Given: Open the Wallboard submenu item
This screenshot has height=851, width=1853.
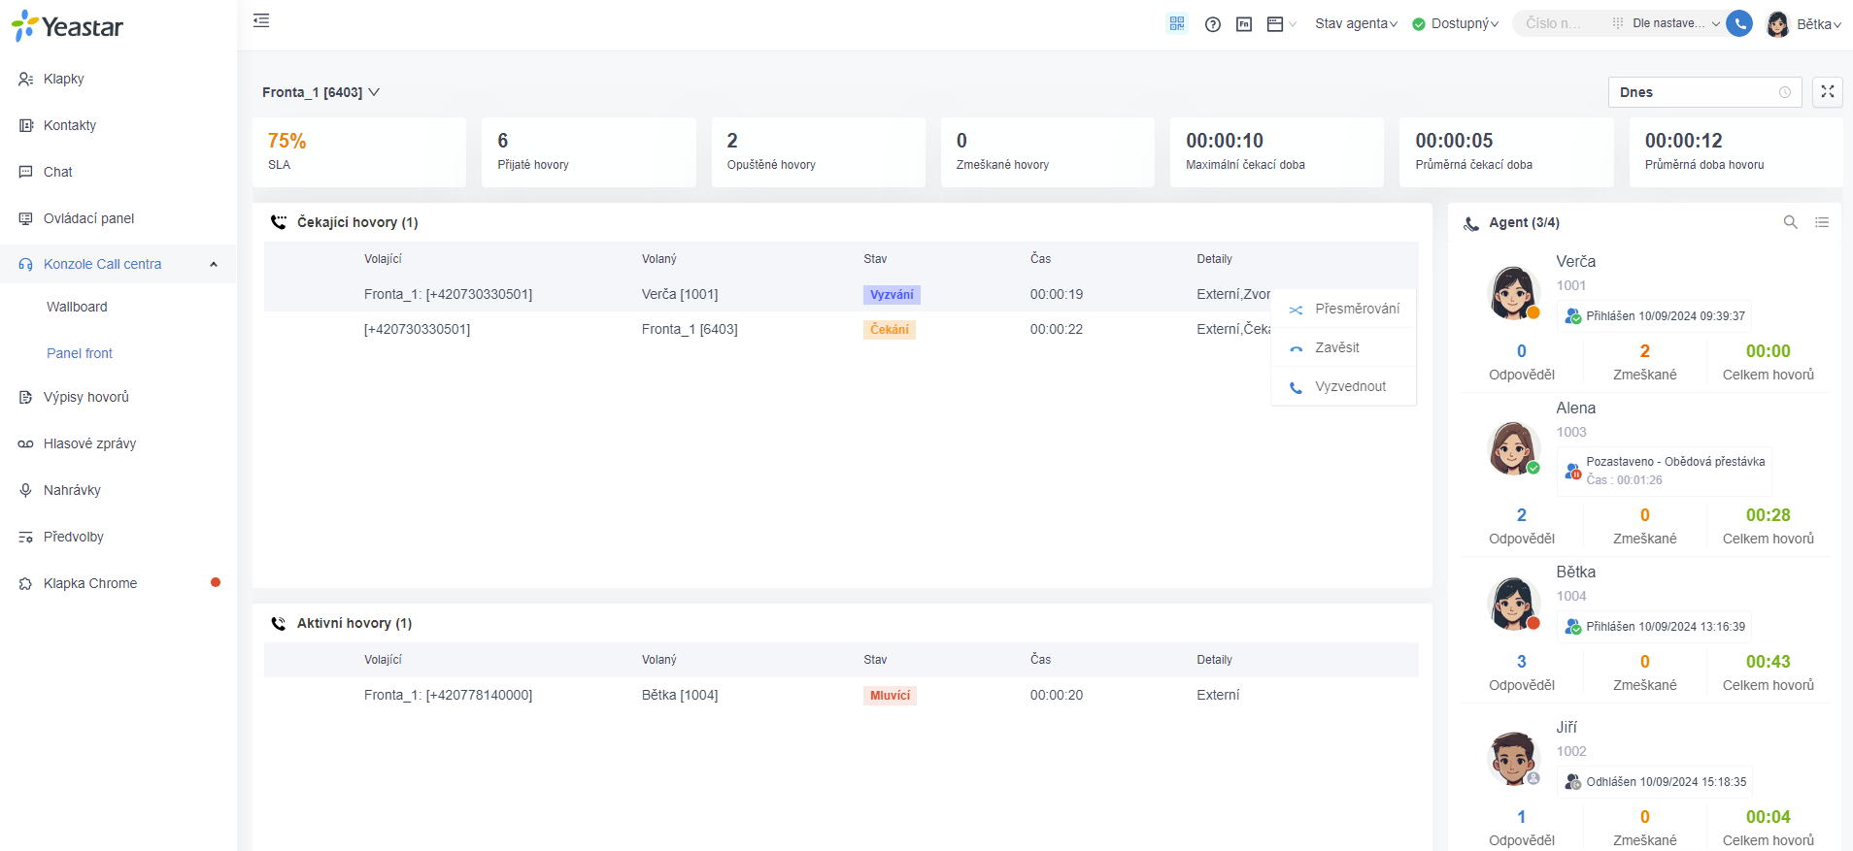Looking at the screenshot, I should [77, 307].
